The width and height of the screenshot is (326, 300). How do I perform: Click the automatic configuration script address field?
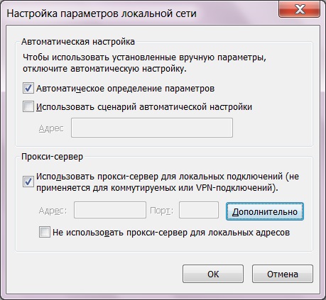coord(152,128)
